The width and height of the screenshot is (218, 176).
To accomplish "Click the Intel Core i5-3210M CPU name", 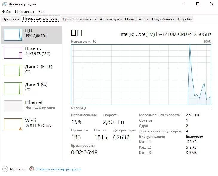I will pyautogui.click(x=165, y=34).
